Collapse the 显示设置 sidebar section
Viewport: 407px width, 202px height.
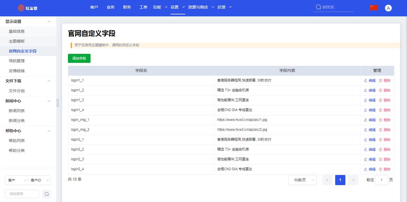pos(49,22)
